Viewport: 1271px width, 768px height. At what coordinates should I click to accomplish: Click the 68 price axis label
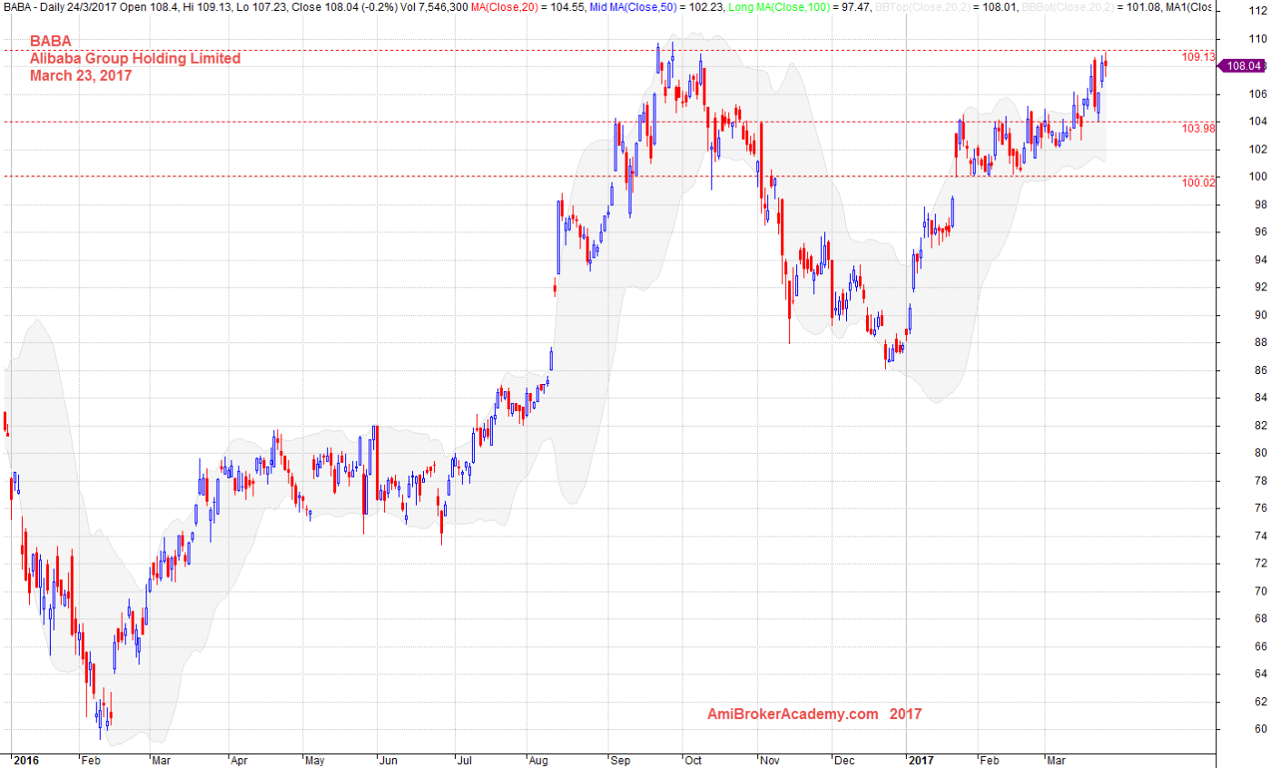(1261, 619)
